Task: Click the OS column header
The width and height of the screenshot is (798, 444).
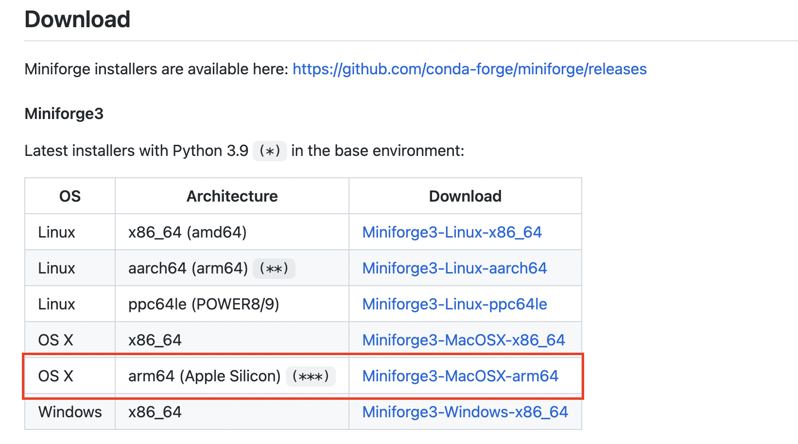Action: (69, 196)
